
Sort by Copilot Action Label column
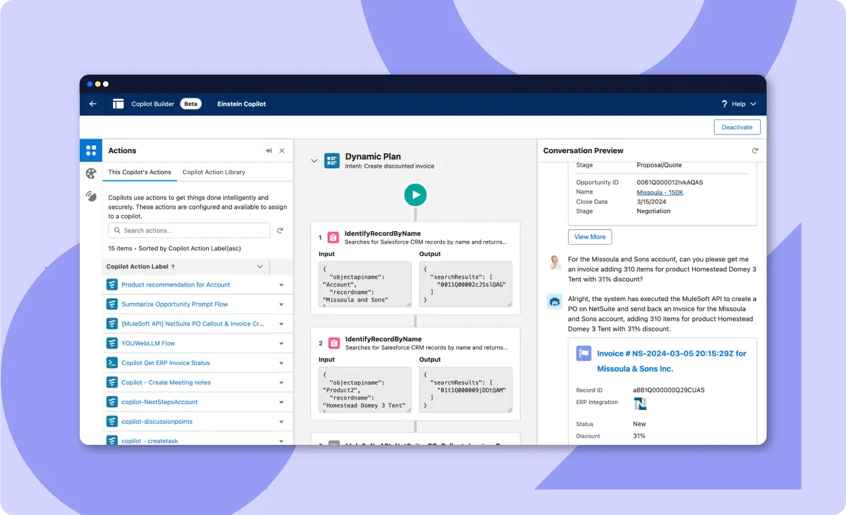tap(141, 267)
